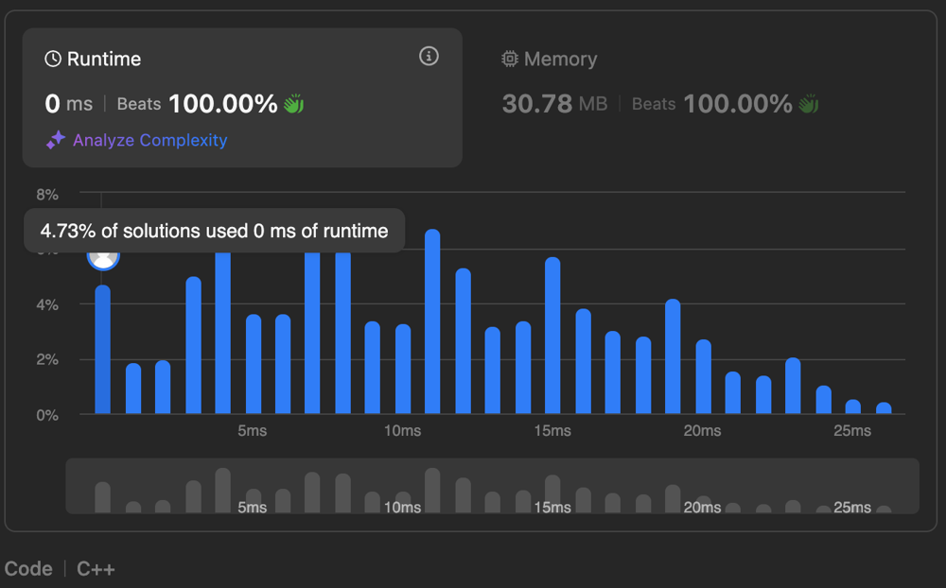Viewport: 946px width, 588px height.
Task: Select the Runtime tab heading
Action: [103, 59]
